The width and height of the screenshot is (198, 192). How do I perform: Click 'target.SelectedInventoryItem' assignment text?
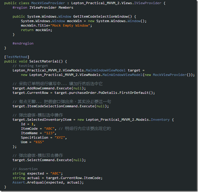42,119
